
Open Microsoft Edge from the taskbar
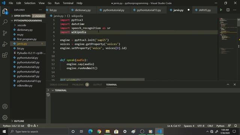click(90, 132)
